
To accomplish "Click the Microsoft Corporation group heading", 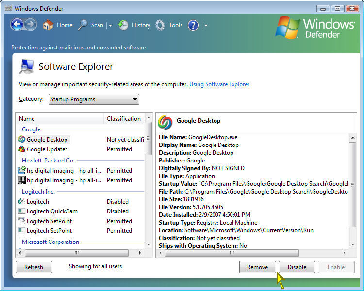I will (x=50, y=242).
